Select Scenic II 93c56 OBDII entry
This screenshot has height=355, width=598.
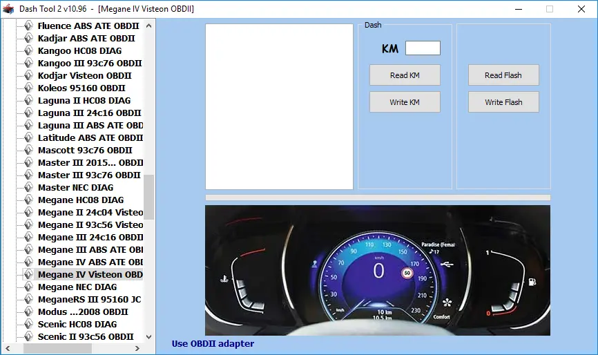coord(86,336)
